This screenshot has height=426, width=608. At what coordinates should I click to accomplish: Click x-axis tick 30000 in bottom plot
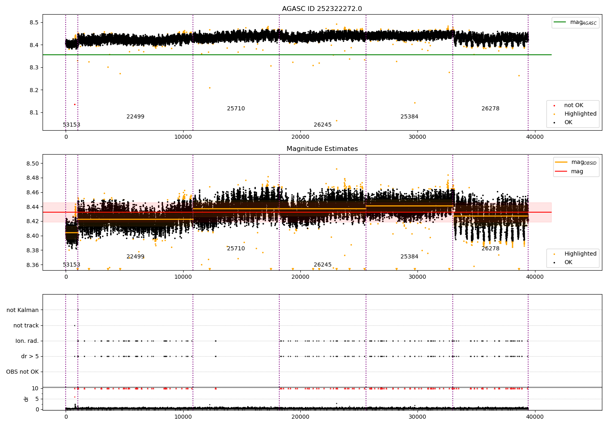pos(417,417)
